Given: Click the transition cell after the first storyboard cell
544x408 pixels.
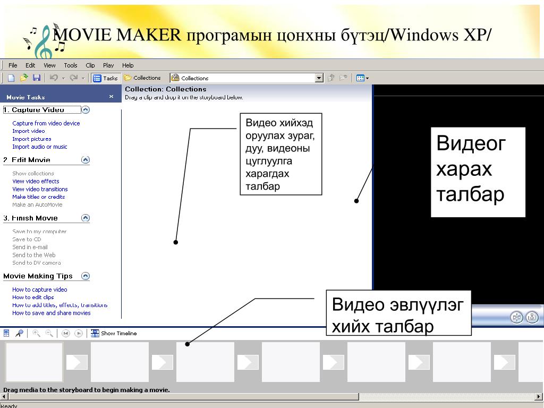Looking at the screenshot, I should (x=76, y=362).
